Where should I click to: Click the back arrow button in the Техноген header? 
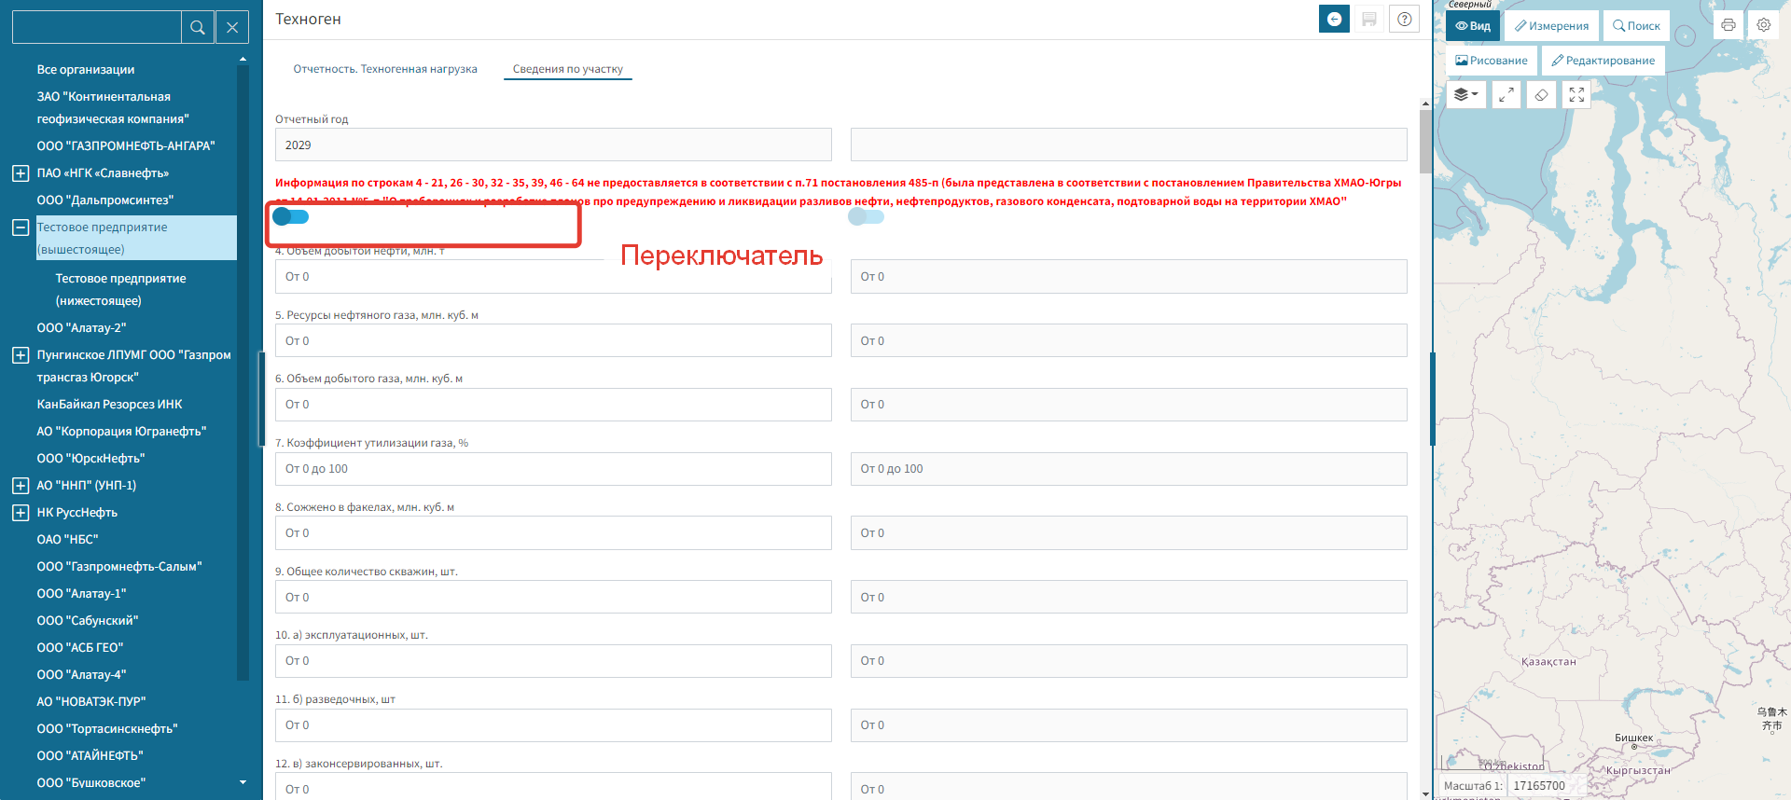pos(1334,20)
